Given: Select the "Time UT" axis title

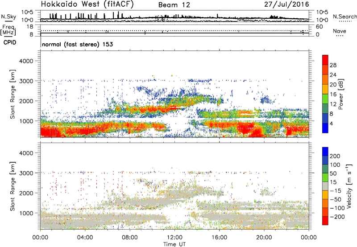Looking at the screenshot, I should click(174, 244).
